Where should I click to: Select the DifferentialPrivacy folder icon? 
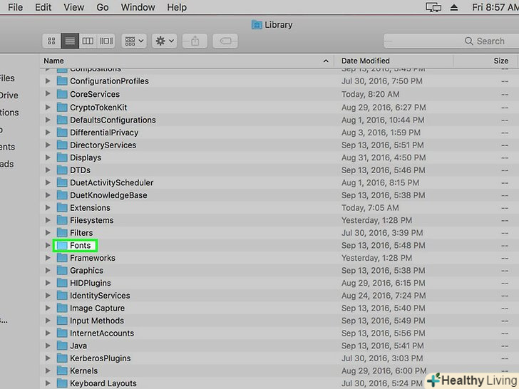(62, 133)
